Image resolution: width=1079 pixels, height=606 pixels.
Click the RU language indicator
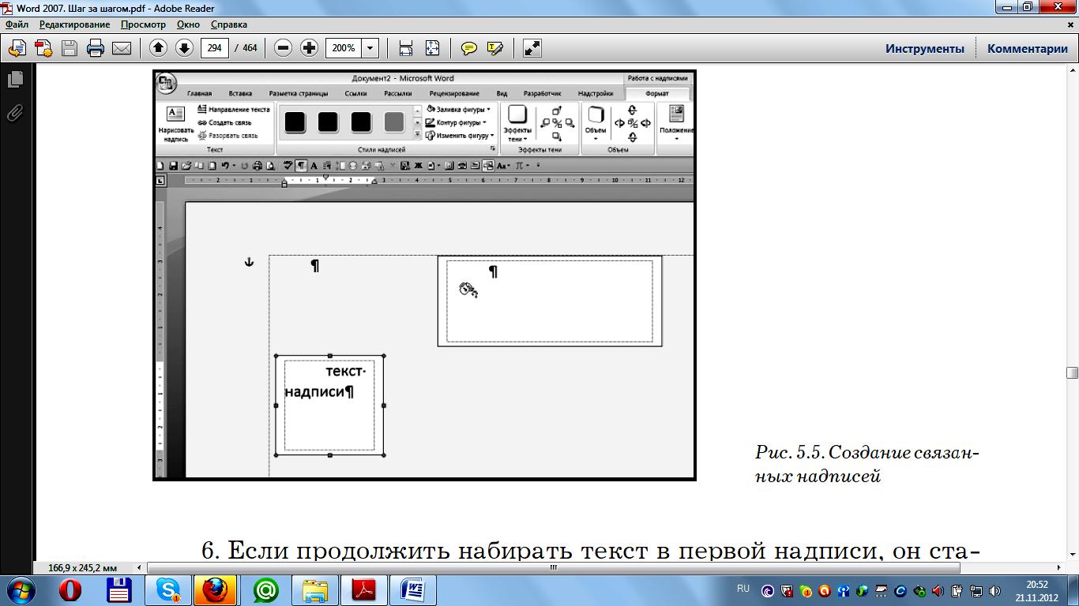(743, 589)
